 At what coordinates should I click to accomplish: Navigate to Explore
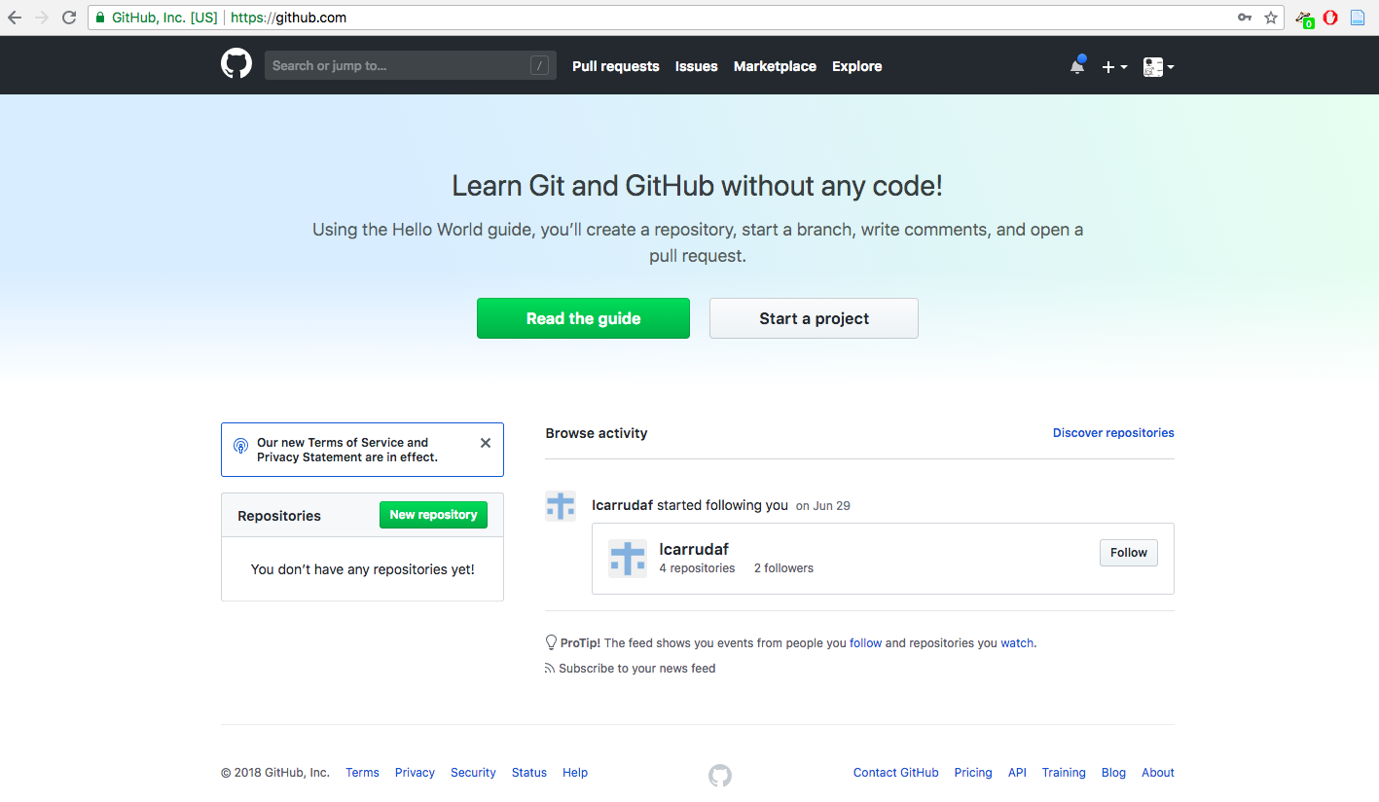coord(856,66)
